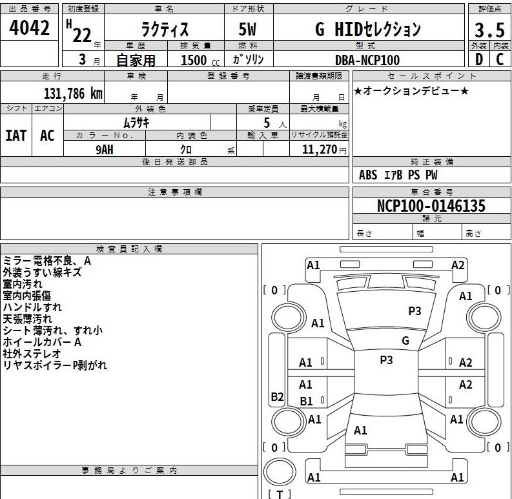Select the exterior grade letter D
The image size is (512, 499).
click(479, 59)
